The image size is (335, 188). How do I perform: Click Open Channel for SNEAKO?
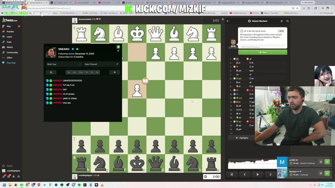tap(101, 64)
